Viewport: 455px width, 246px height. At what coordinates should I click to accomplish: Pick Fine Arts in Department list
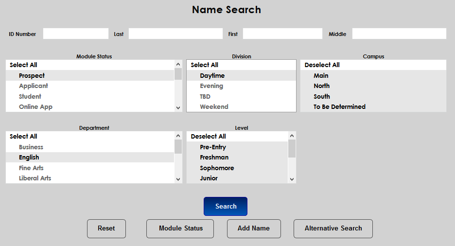click(x=31, y=168)
